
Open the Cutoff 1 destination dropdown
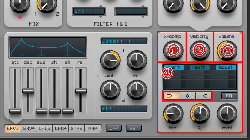(124, 41)
